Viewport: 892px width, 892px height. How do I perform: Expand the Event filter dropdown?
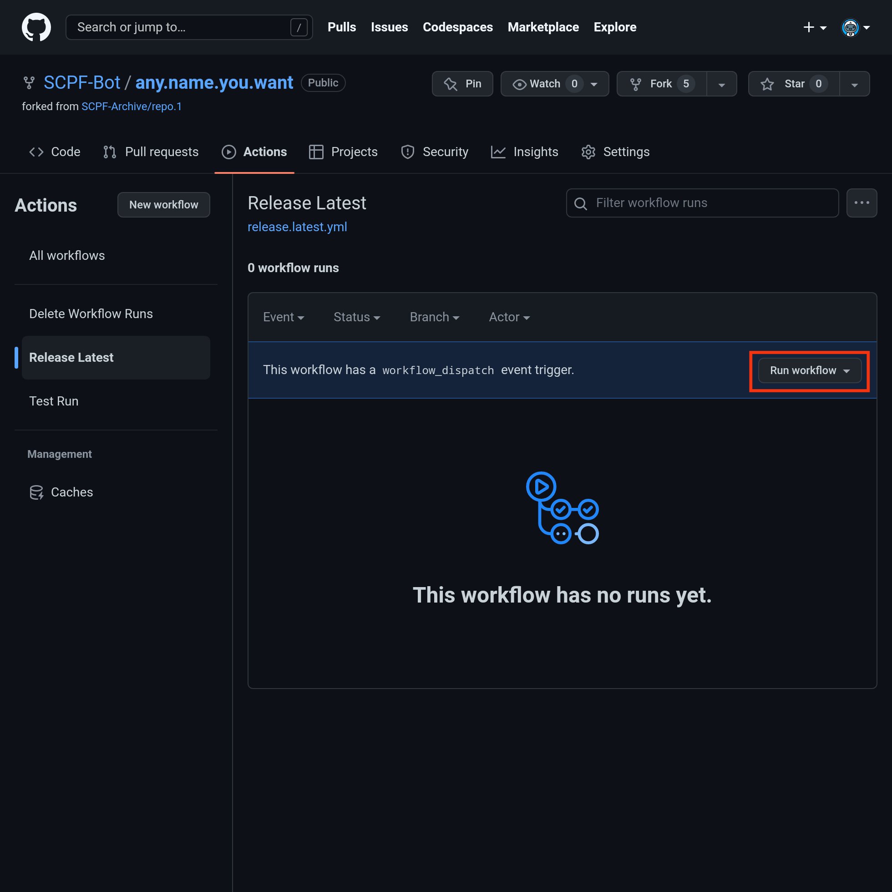283,317
